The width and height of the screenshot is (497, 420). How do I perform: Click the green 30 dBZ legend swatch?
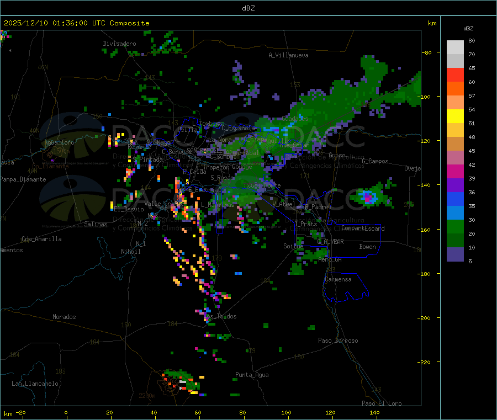tap(455, 226)
